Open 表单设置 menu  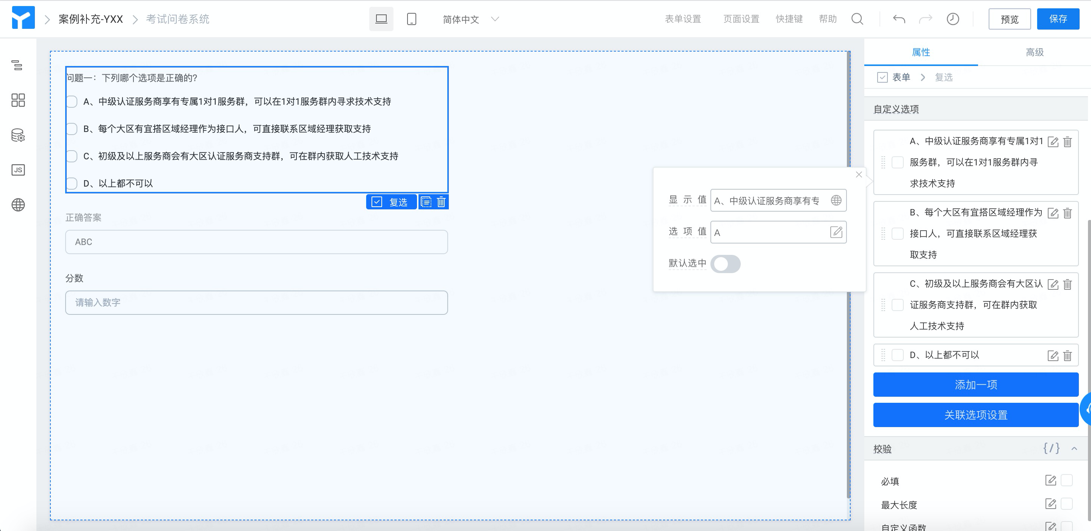tap(683, 19)
